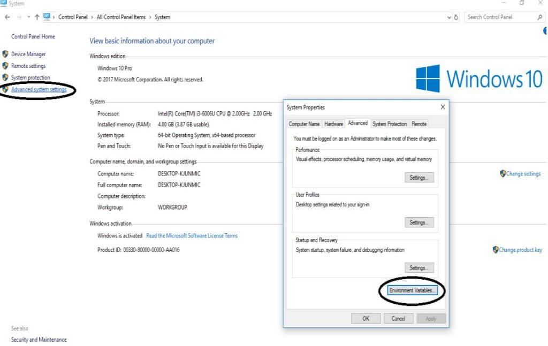Screen dimensions: 548x346
Task: Click the 4.00 GB installed memory value
Action: (x=183, y=124)
